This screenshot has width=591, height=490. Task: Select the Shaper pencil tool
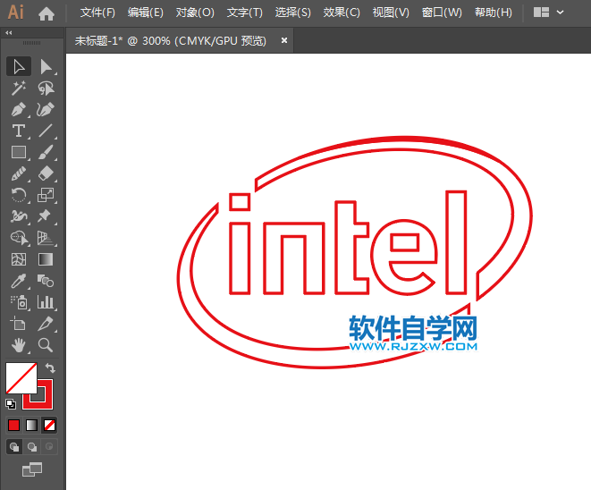pos(19,173)
